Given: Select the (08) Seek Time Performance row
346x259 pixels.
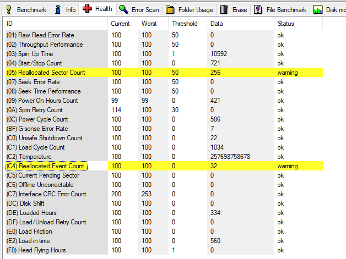Looking at the screenshot, I should click(x=164, y=91).
